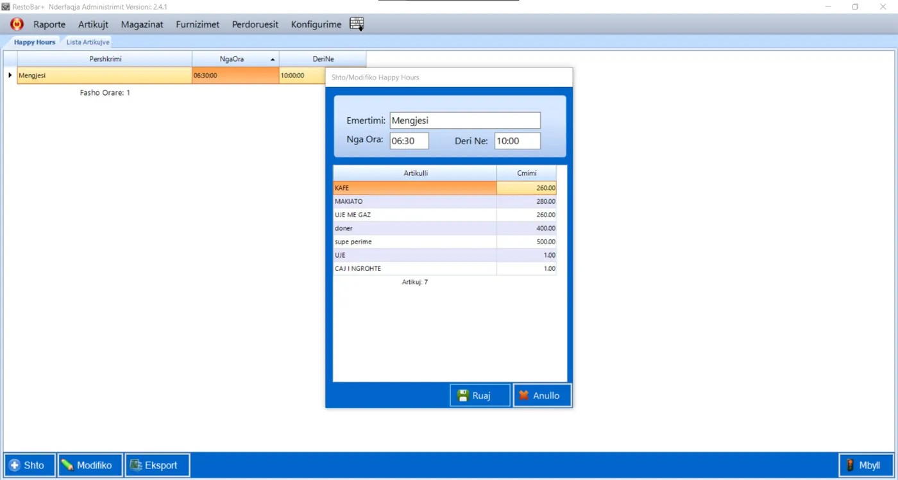Screen dimensions: 898x480
Task: Open the on-screen keyboard icon
Action: 357,24
